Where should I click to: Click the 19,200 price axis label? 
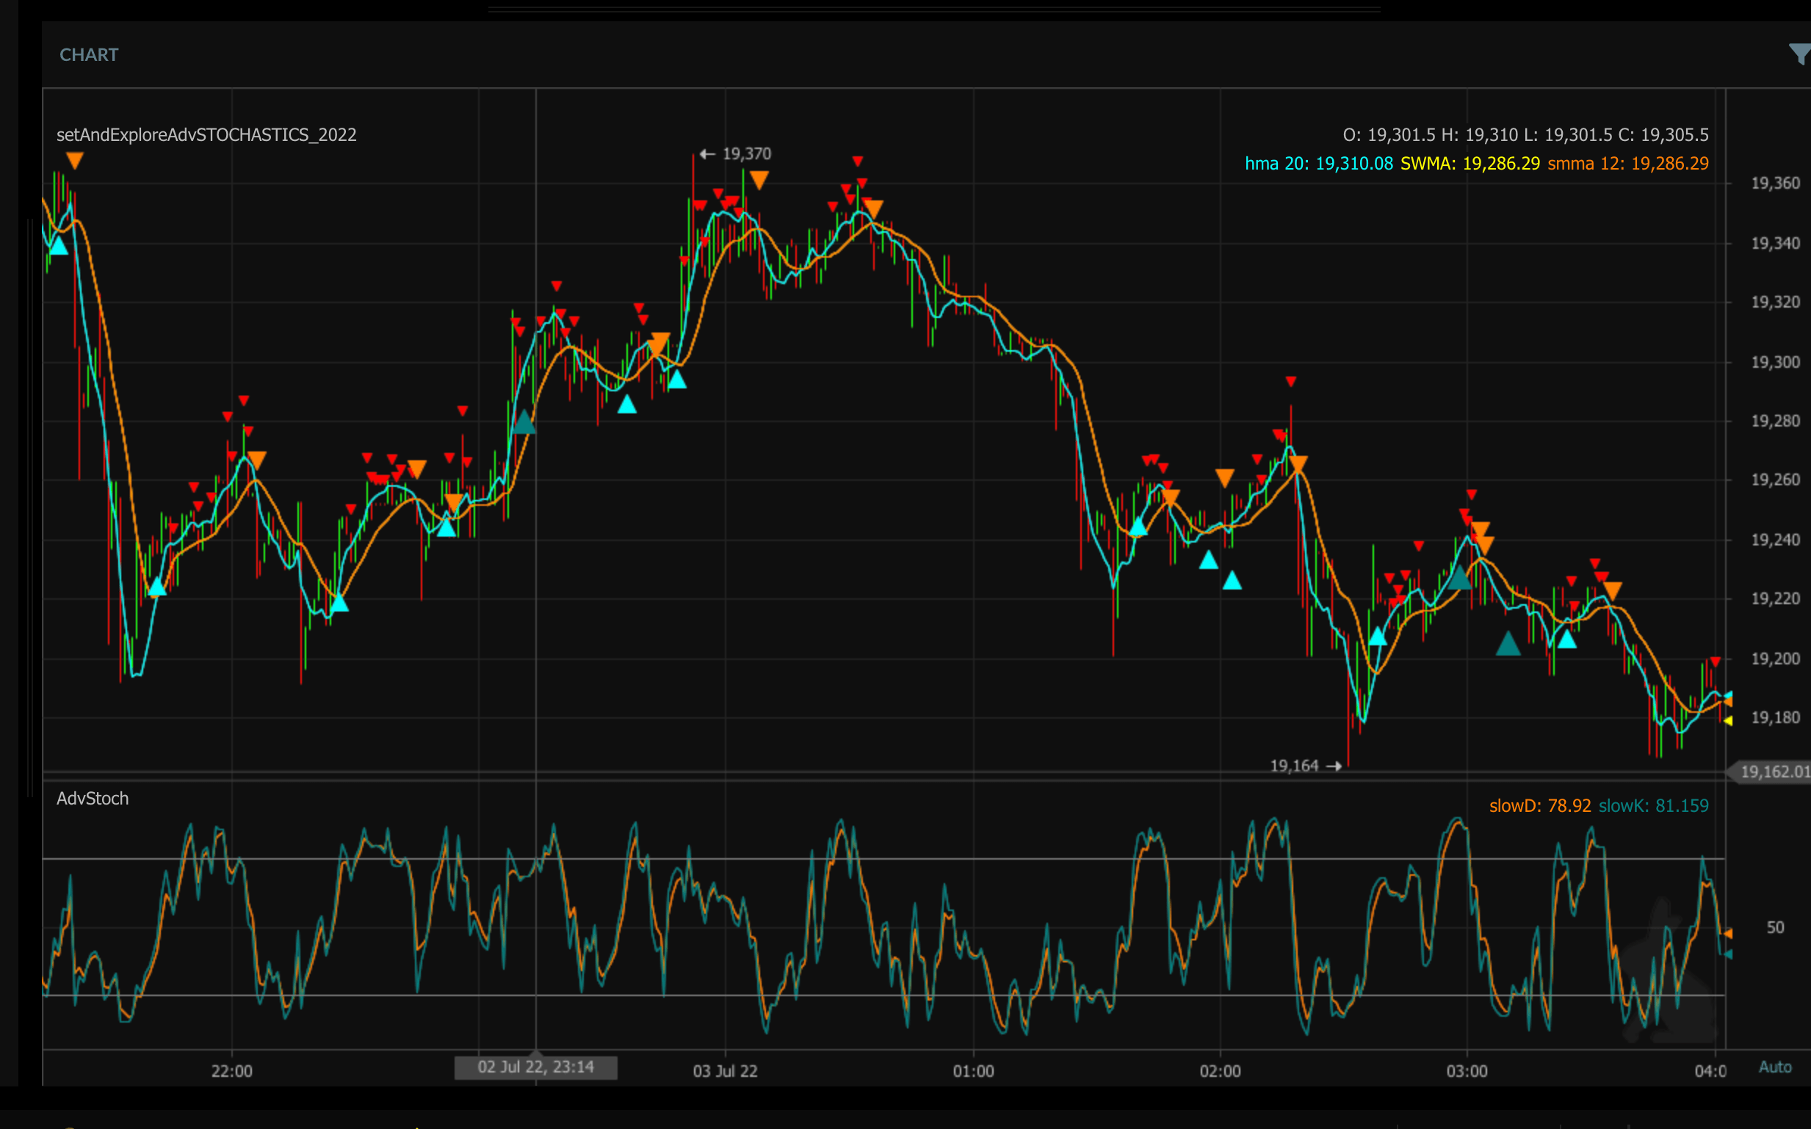click(1776, 658)
